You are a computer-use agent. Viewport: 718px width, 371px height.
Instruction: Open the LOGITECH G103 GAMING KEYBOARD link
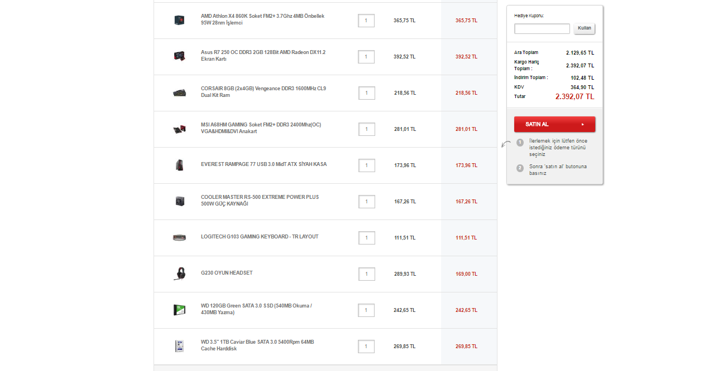pos(260,237)
